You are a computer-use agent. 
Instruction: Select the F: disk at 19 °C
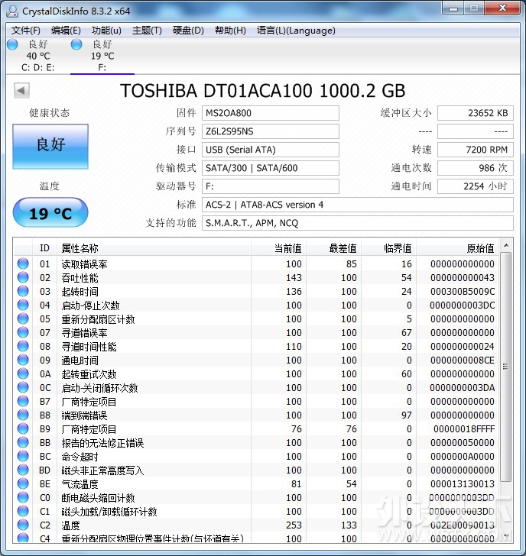click(102, 56)
